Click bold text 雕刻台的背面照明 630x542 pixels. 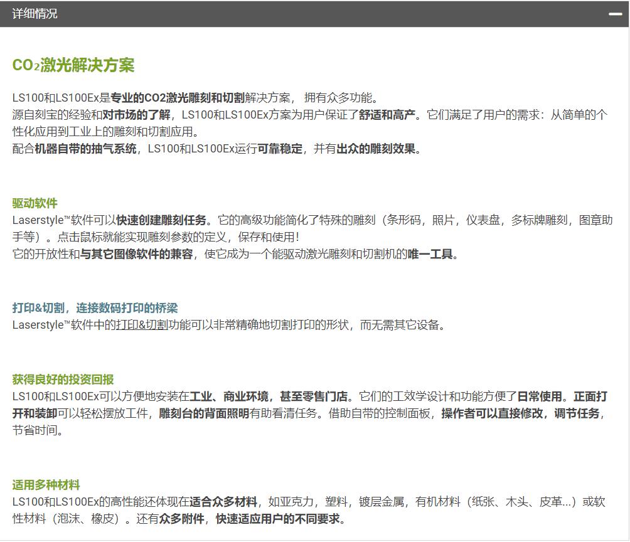point(204,413)
